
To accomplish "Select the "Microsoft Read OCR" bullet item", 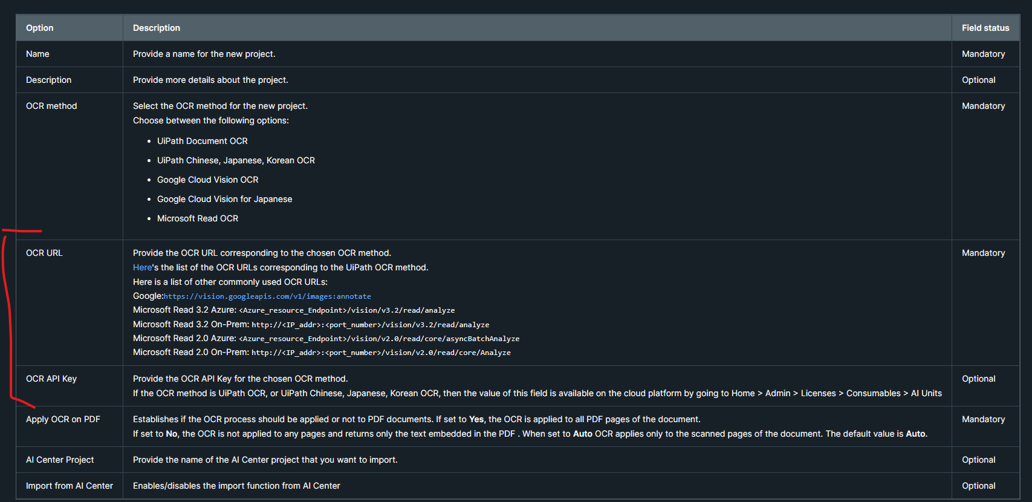I will pos(197,218).
